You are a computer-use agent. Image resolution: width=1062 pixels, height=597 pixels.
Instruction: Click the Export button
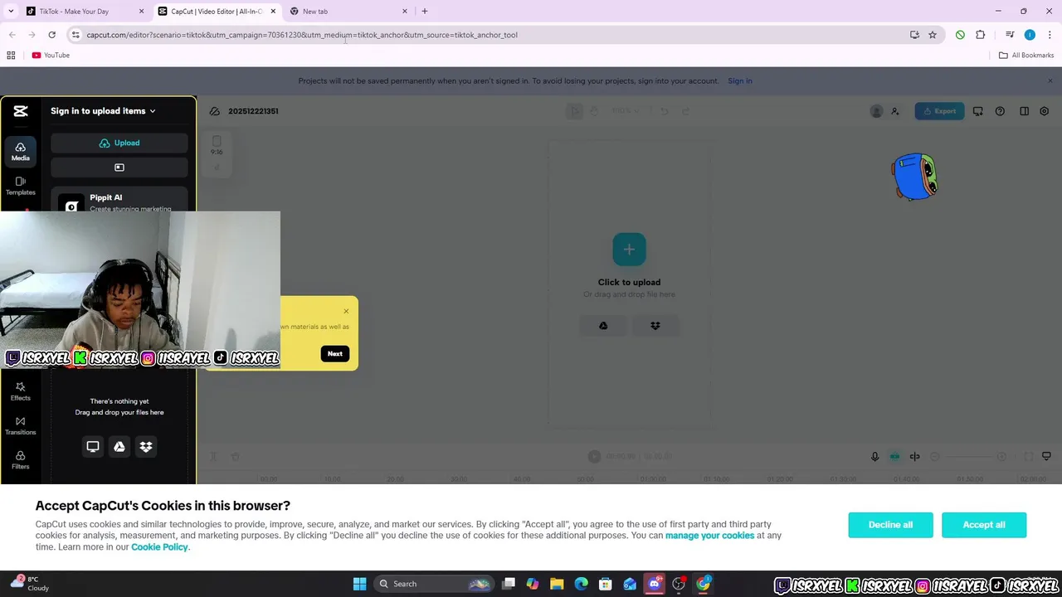pyautogui.click(x=939, y=111)
